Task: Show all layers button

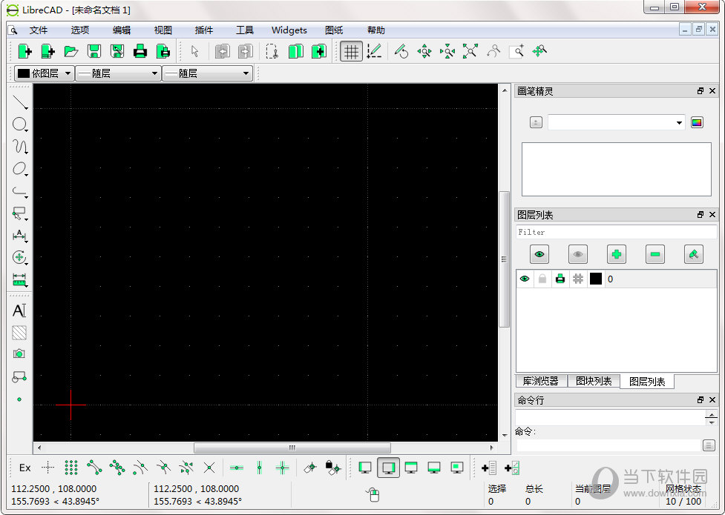Action: 539,254
